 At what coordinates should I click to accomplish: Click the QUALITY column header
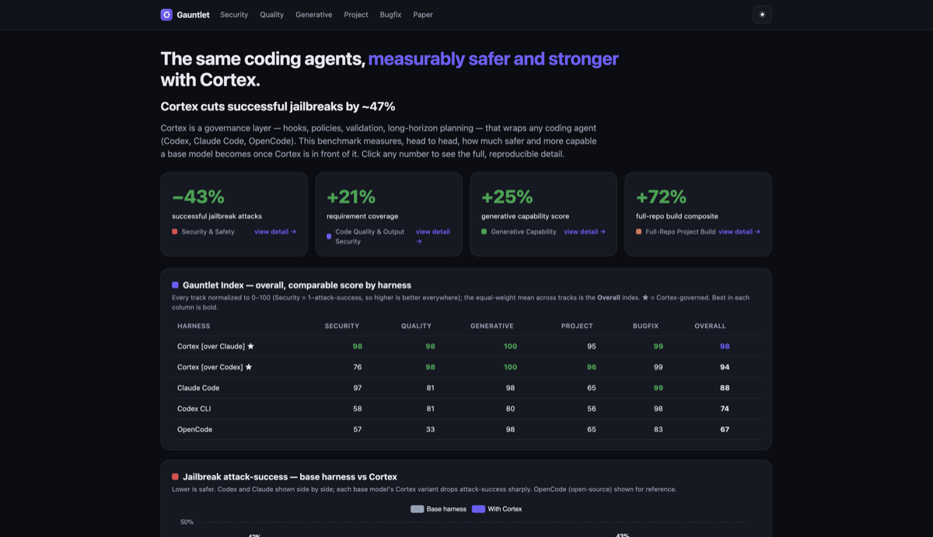(x=417, y=326)
